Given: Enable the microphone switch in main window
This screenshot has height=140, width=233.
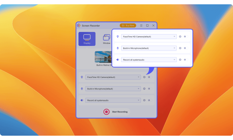Looking at the screenshot, I should [150, 89].
